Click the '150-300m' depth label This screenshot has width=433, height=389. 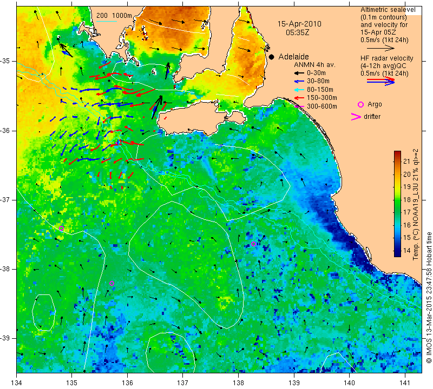322,98
